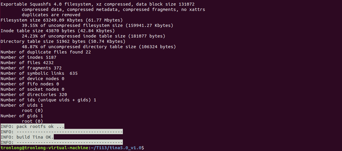Screen dimensions: 342x151
Task: Click 'Number of symbolic links 635' line
Action: 39,73
